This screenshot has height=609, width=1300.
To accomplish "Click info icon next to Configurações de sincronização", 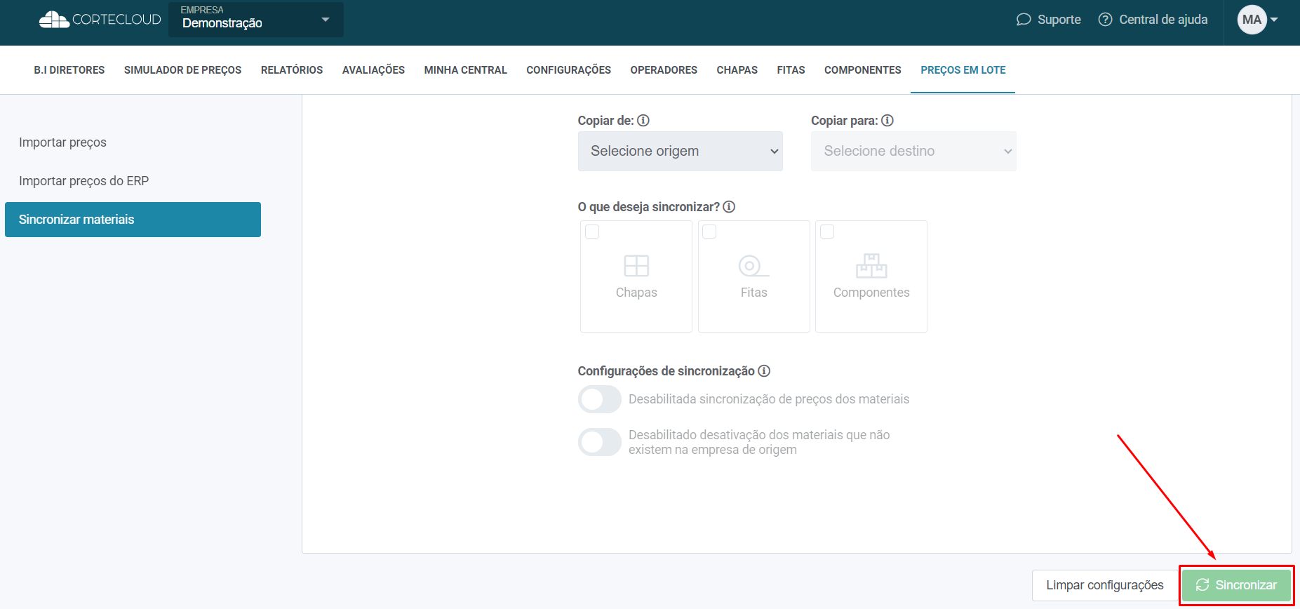I will coord(764,371).
